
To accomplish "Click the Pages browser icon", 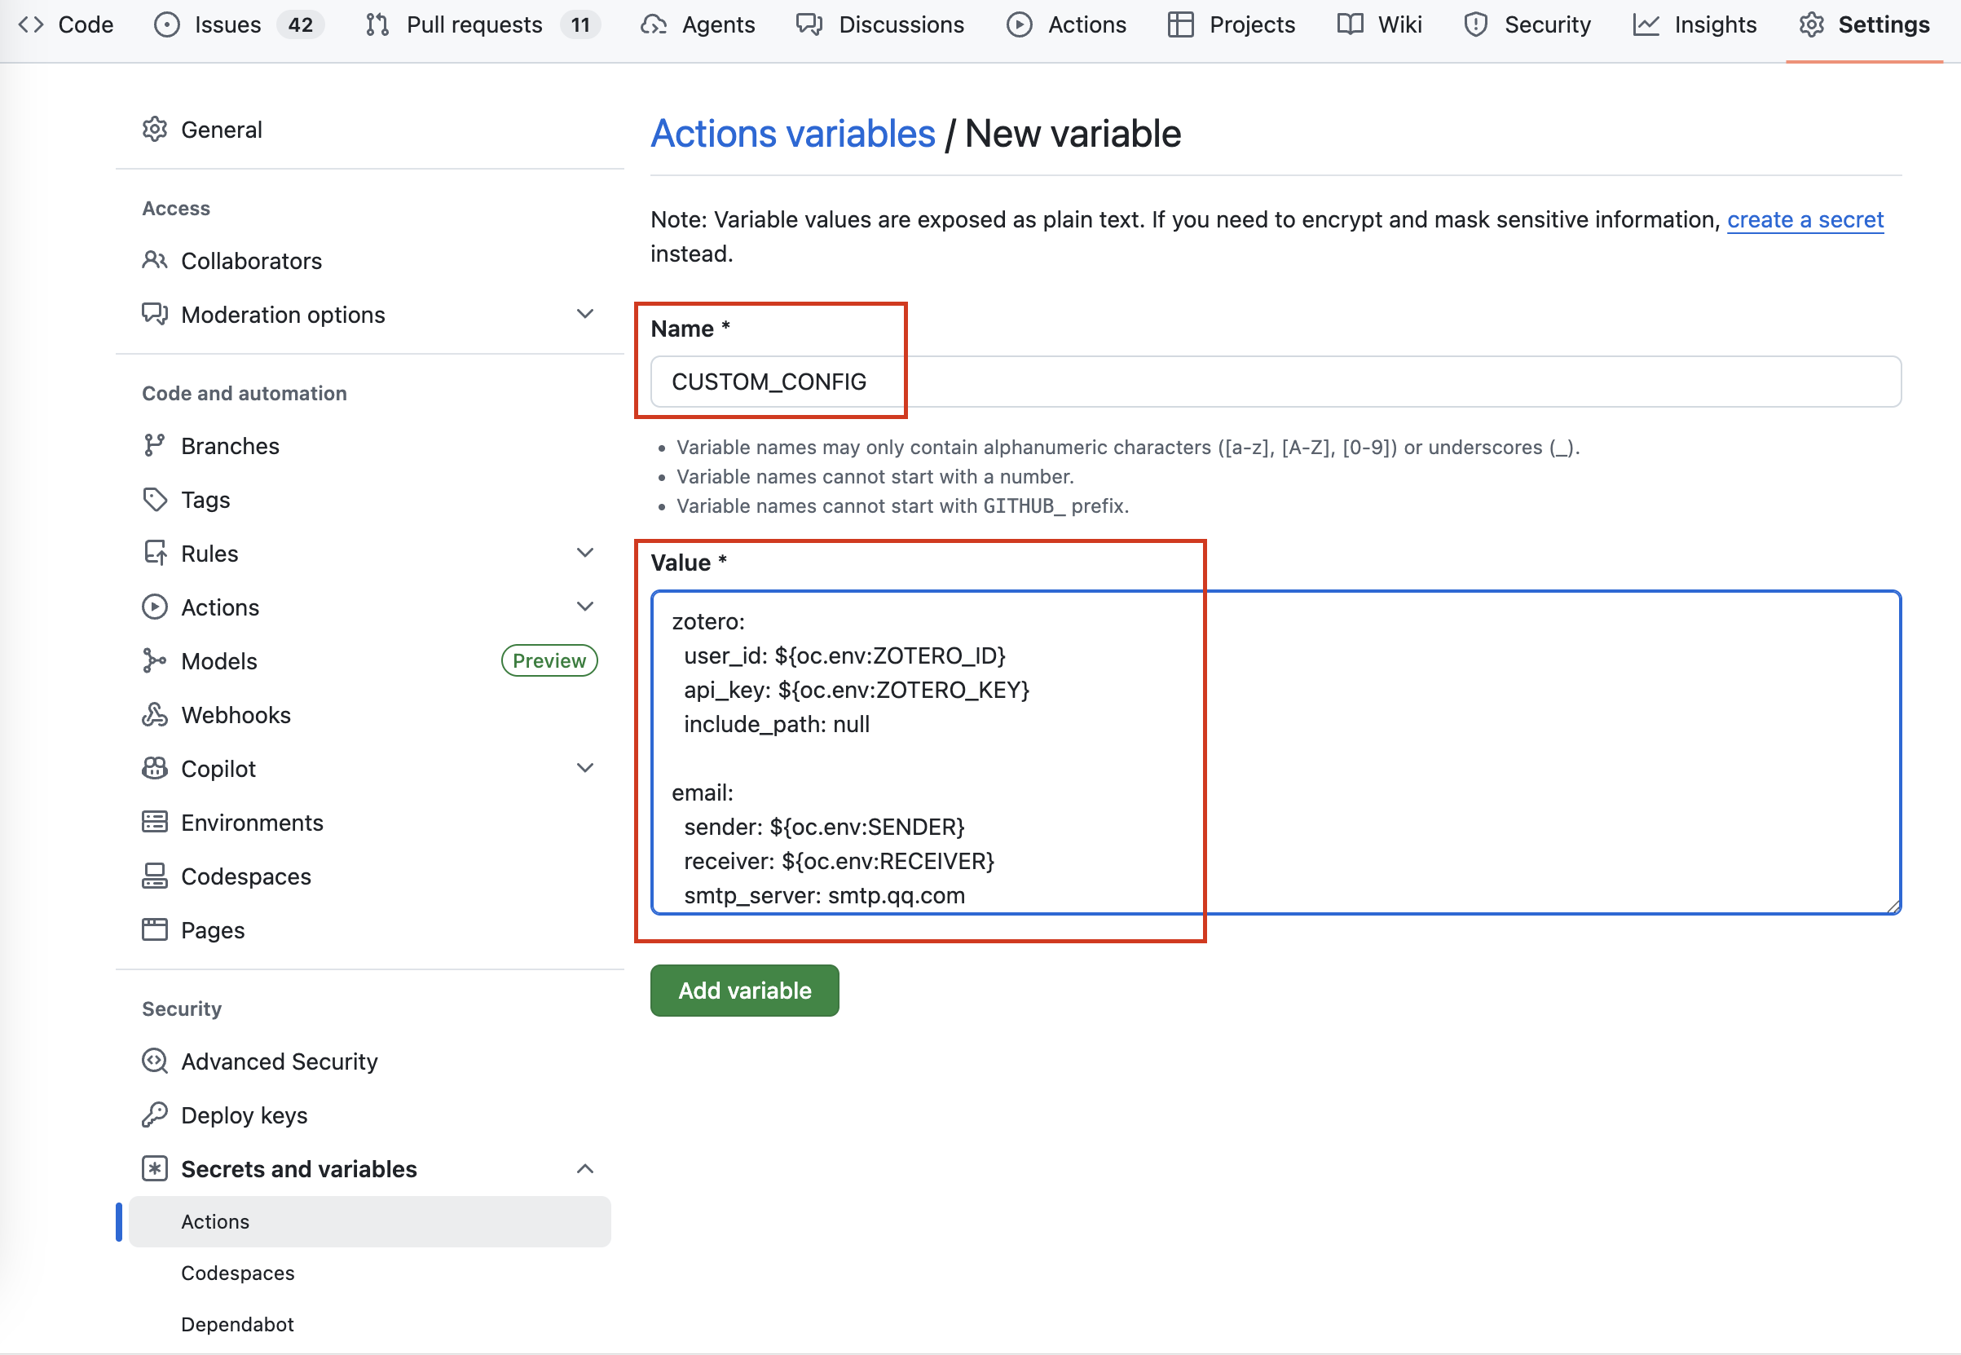I will (x=154, y=929).
